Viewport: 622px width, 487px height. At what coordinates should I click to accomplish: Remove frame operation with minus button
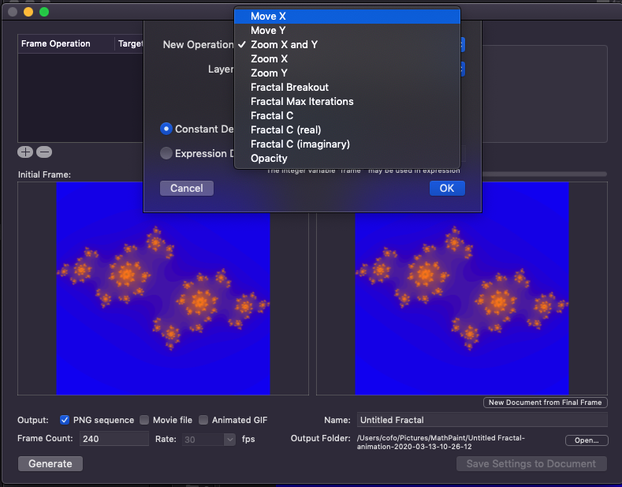[44, 152]
